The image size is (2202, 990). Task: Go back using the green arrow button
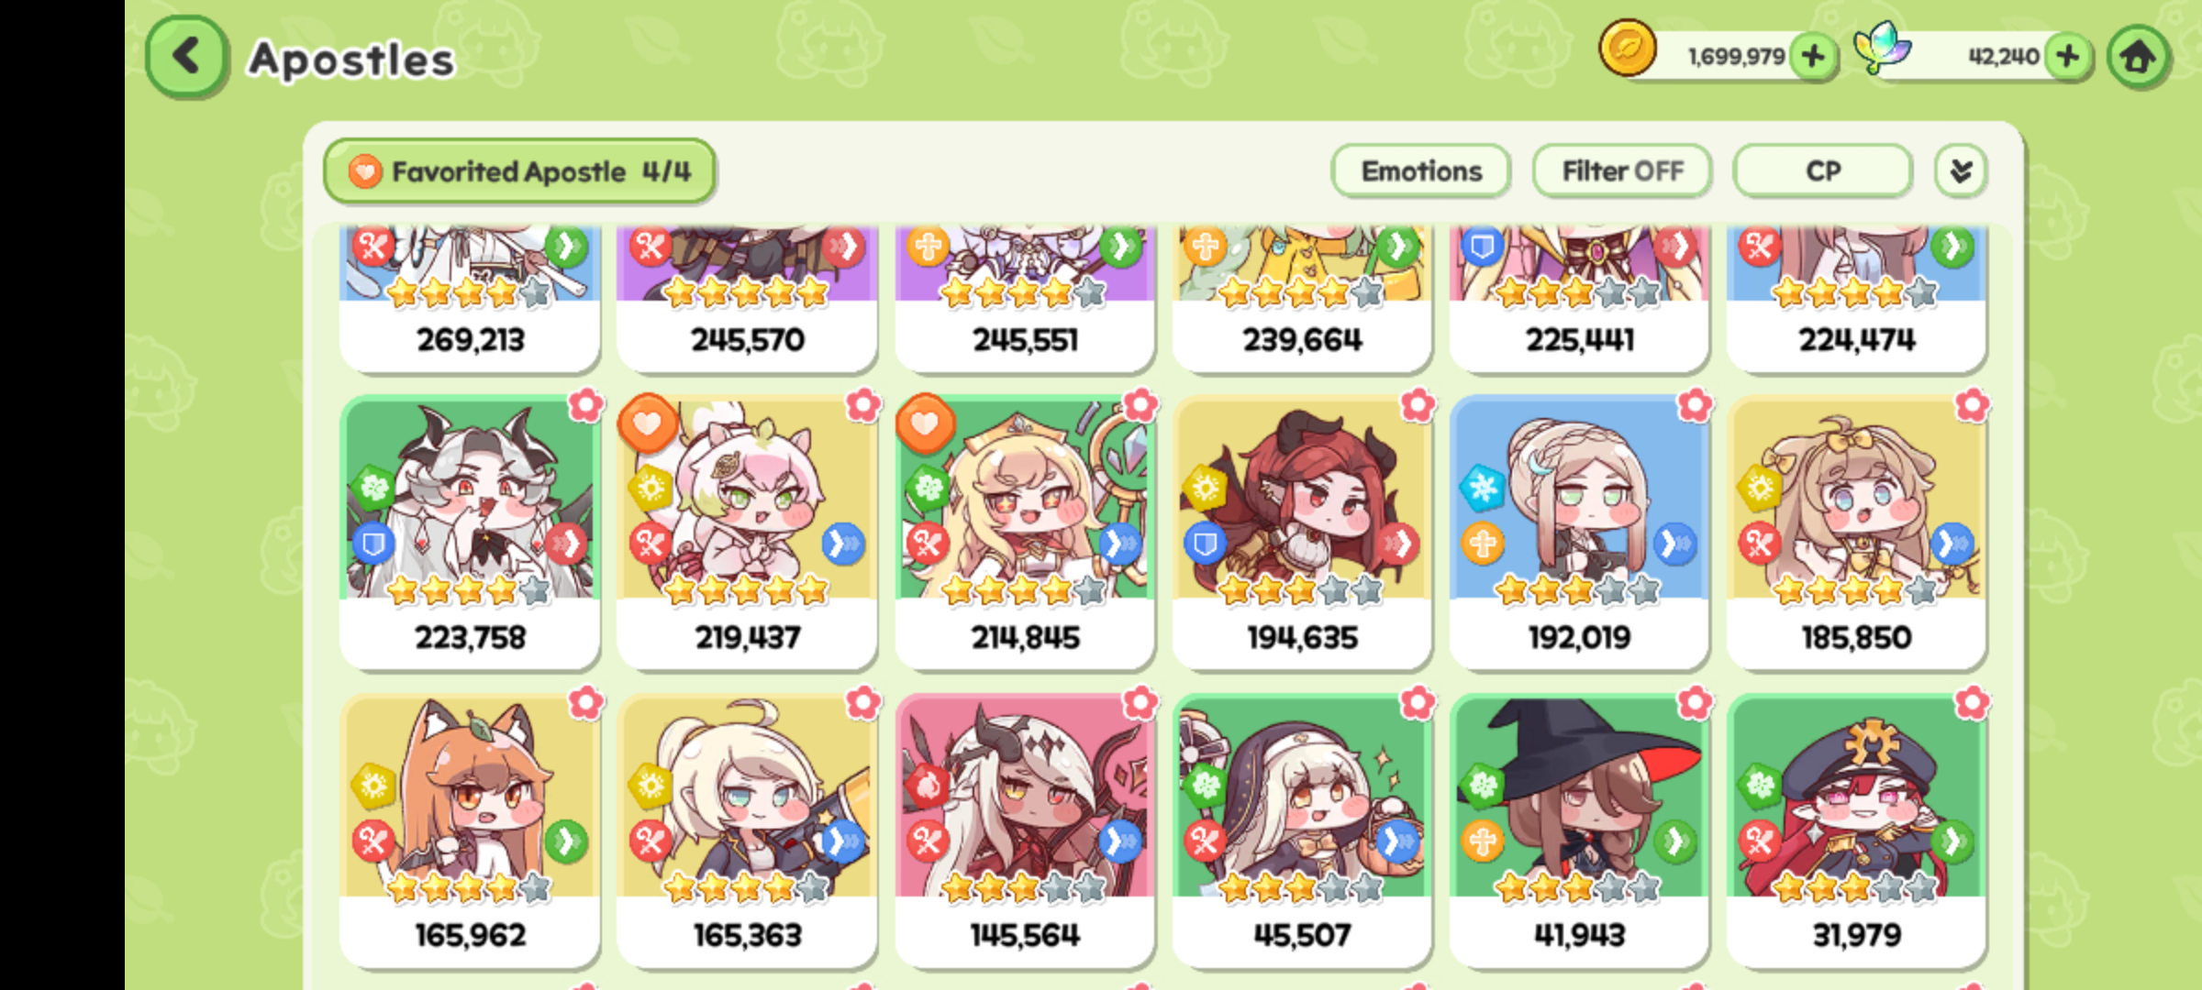point(186,57)
